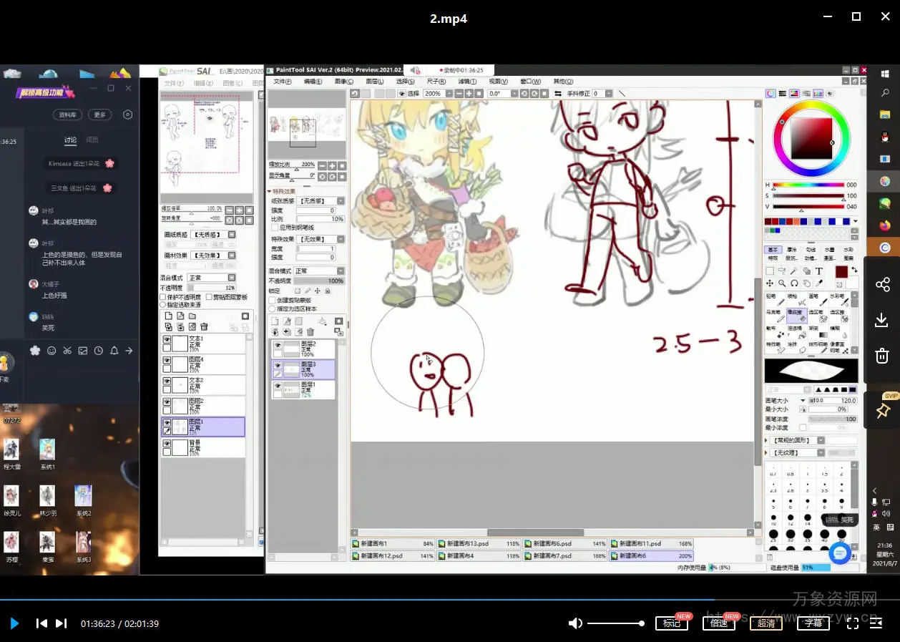
Task: Enter fullscreen using the fullscreen icon
Action: point(853,623)
